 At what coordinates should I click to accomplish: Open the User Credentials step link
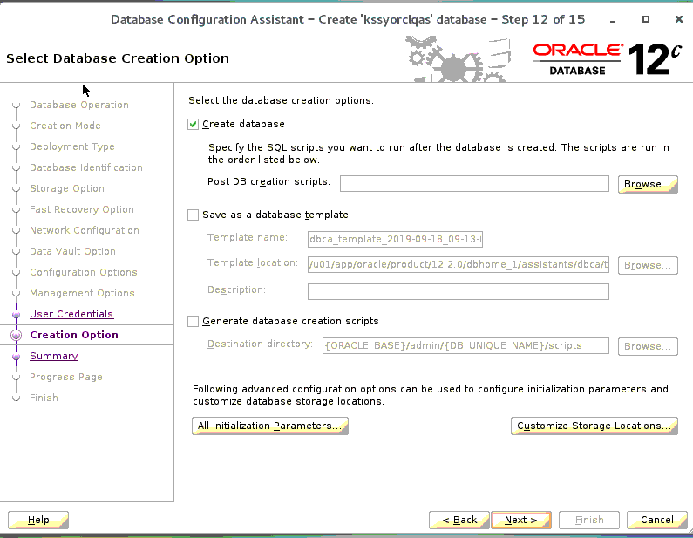click(71, 314)
